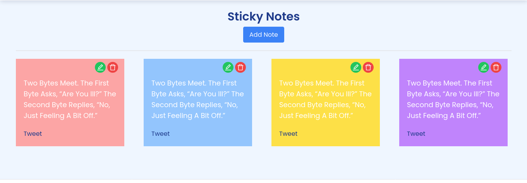Click empty space right of purple note's Tweet
This screenshot has width=527, height=183.
click(x=465, y=134)
